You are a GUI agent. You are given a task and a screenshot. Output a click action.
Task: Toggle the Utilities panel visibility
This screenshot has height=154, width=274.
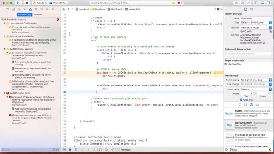[x=268, y=3]
